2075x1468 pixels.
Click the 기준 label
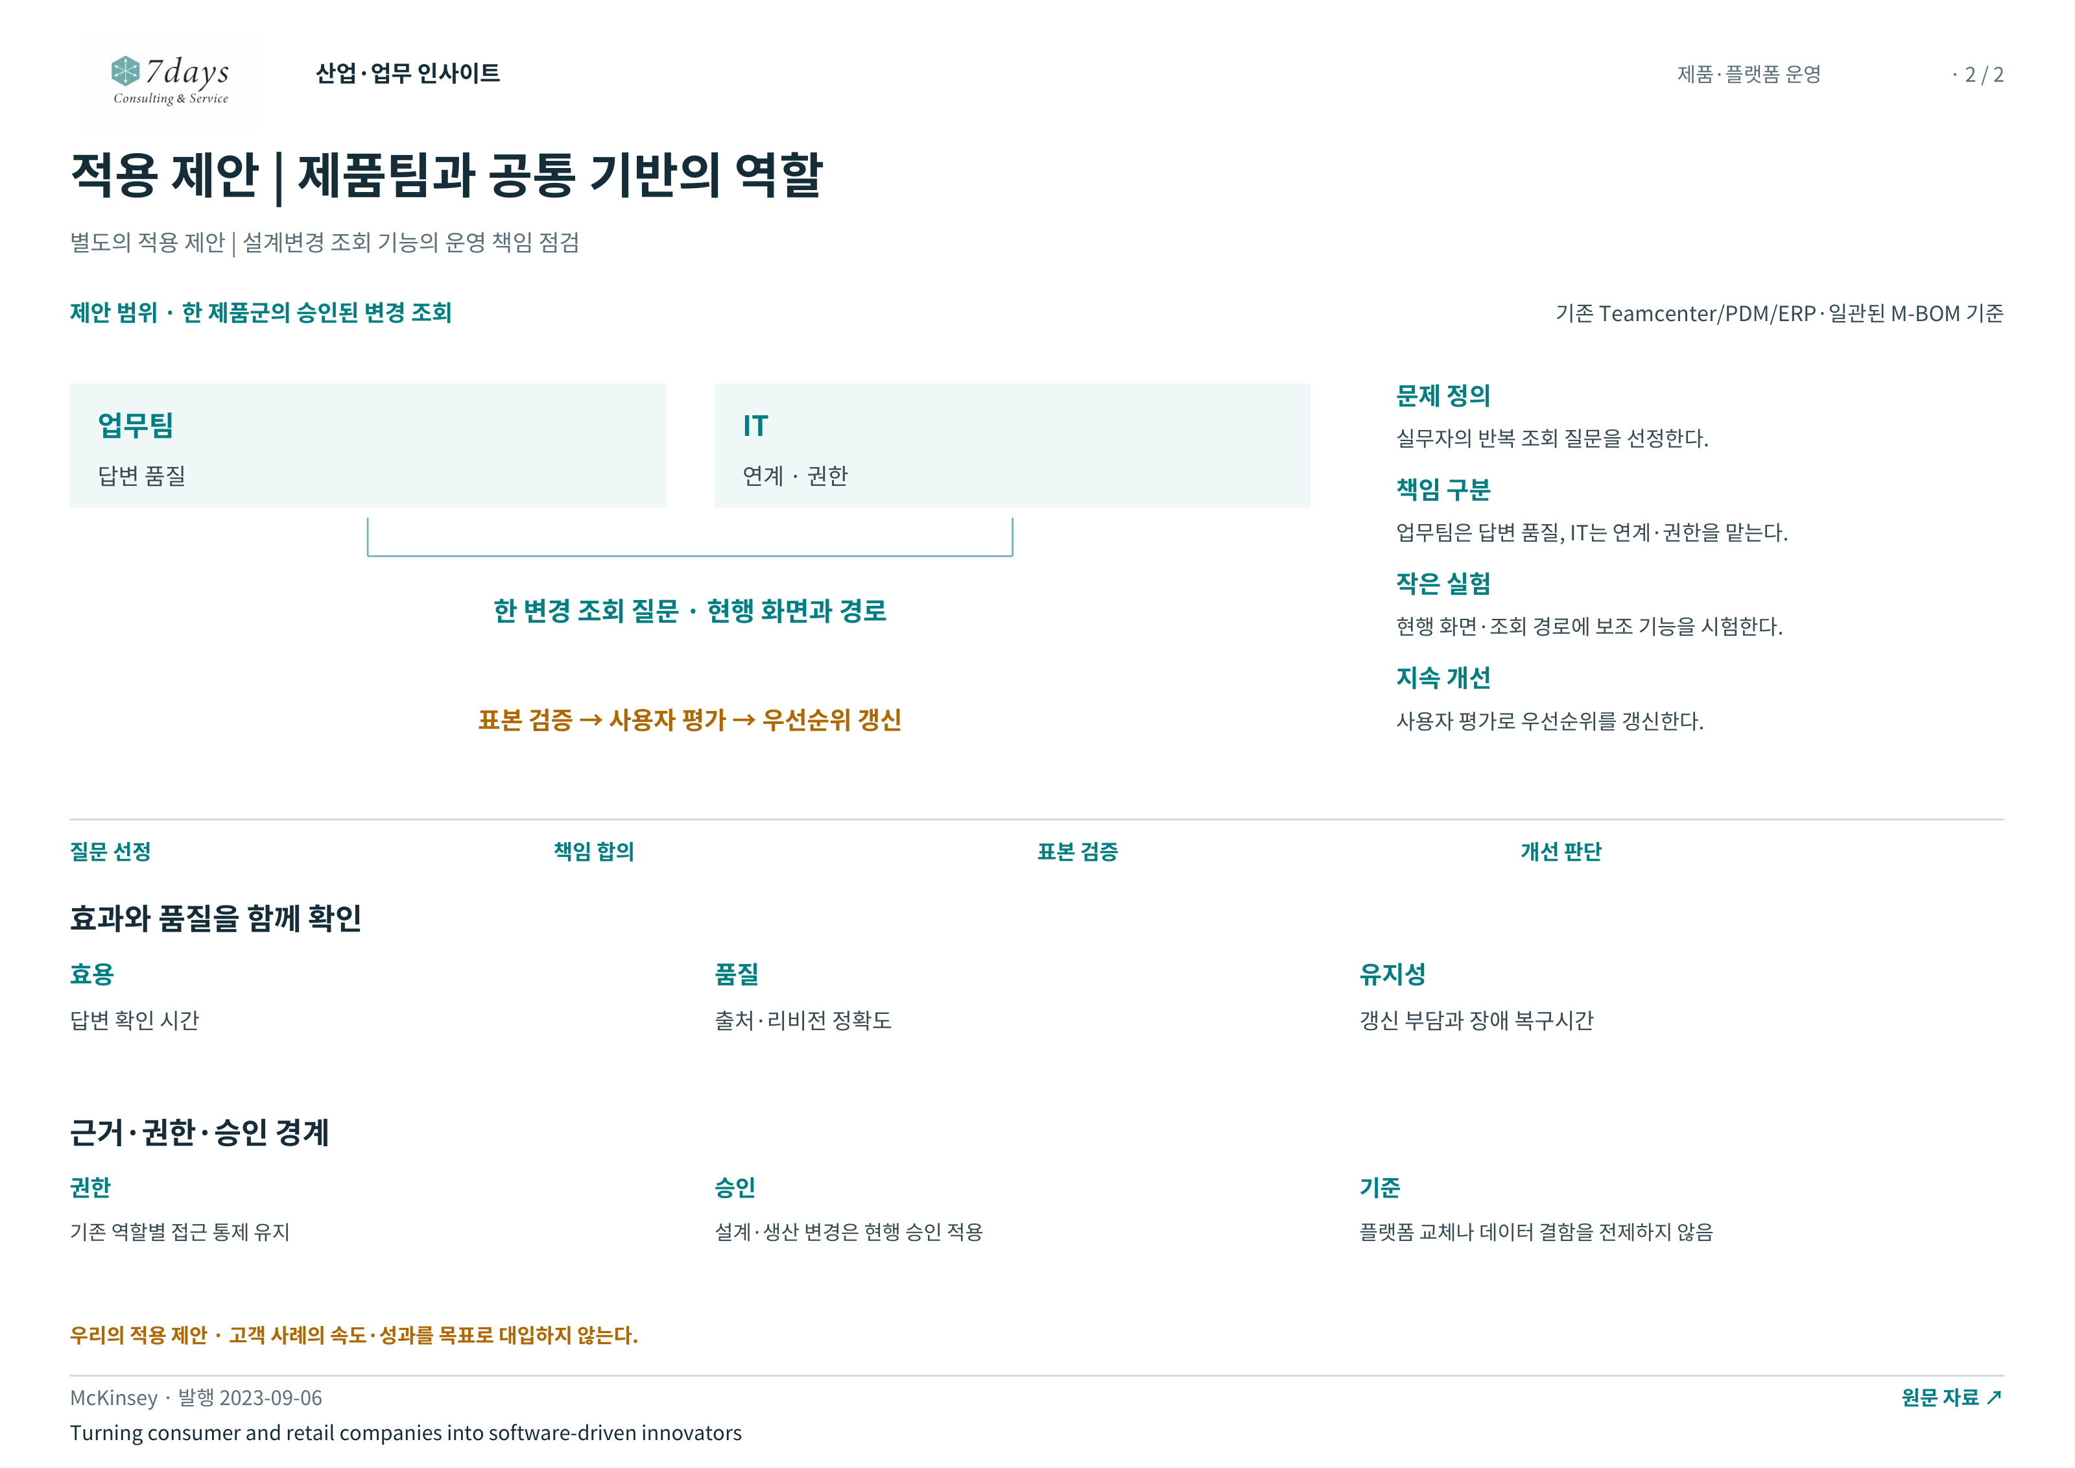pyautogui.click(x=1380, y=1188)
